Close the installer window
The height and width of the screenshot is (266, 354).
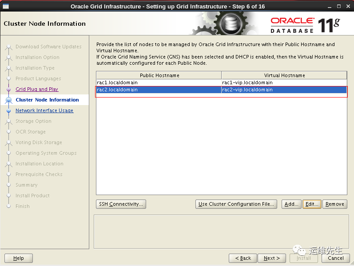(x=348, y=6)
